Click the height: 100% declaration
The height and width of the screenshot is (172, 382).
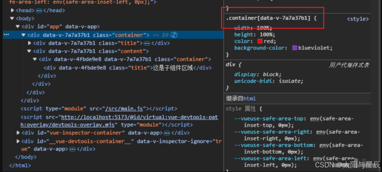click(255, 34)
